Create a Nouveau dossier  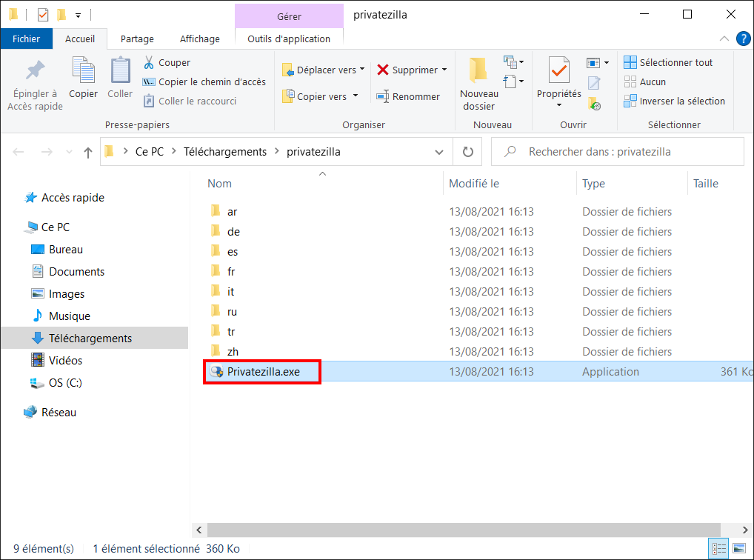click(x=478, y=84)
